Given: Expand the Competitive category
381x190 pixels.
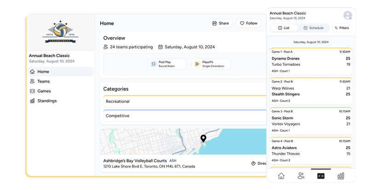Looking at the screenshot, I should coord(184,116).
